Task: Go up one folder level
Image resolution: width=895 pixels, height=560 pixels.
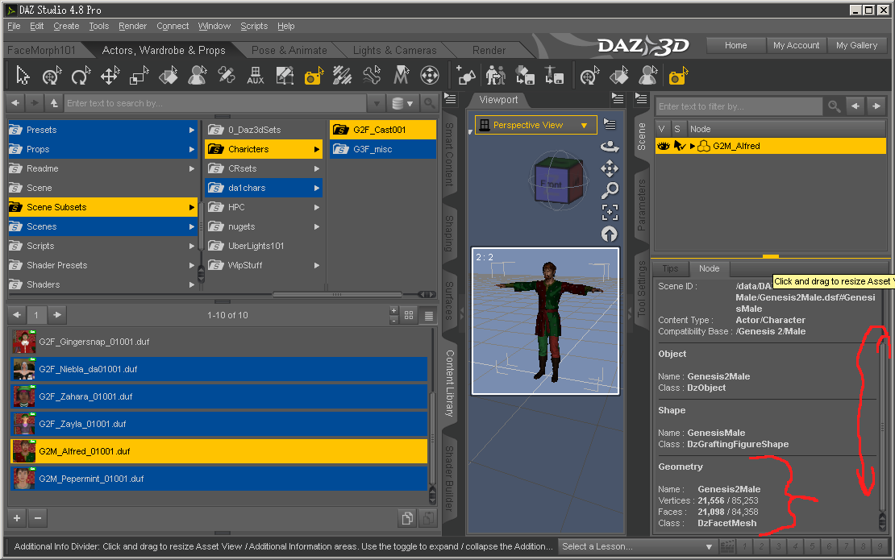Action: click(54, 103)
